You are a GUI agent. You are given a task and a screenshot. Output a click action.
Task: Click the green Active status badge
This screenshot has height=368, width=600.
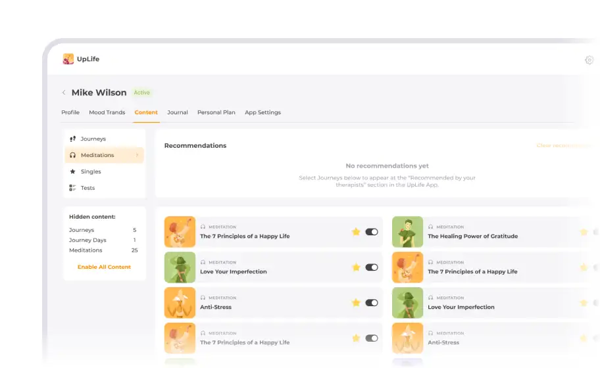(141, 93)
